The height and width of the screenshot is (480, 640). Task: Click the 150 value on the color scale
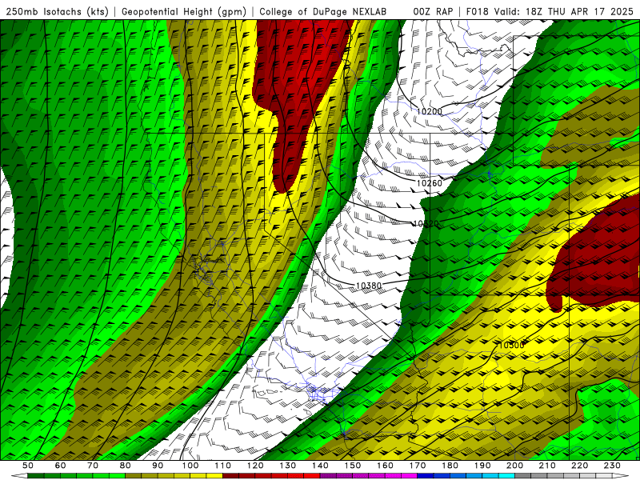point(353,466)
